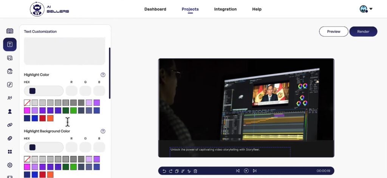
Task: Go to the Dashboard tab
Action: tap(155, 9)
